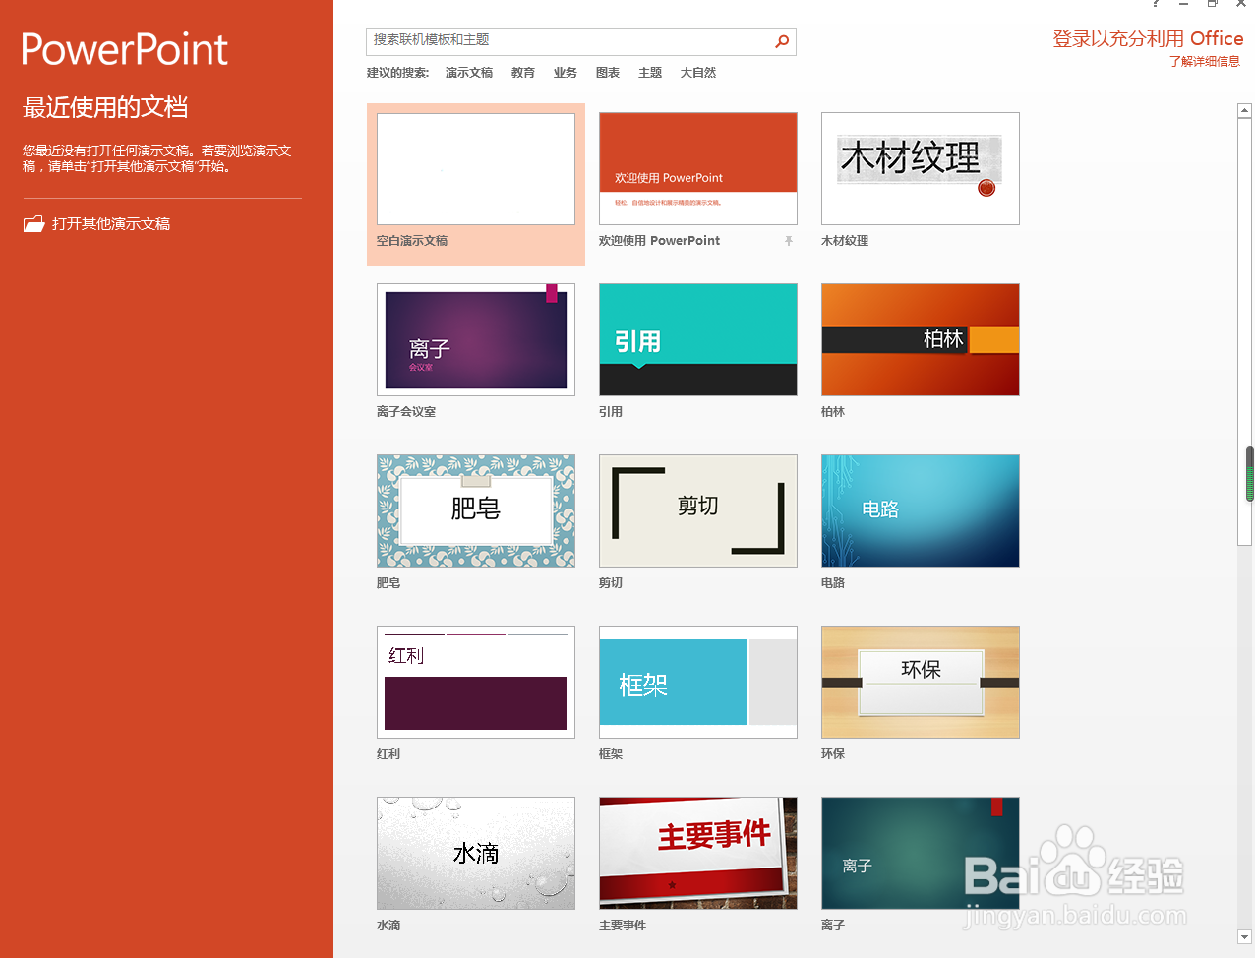Click the open folder icon
The image size is (1255, 958).
pyautogui.click(x=34, y=224)
